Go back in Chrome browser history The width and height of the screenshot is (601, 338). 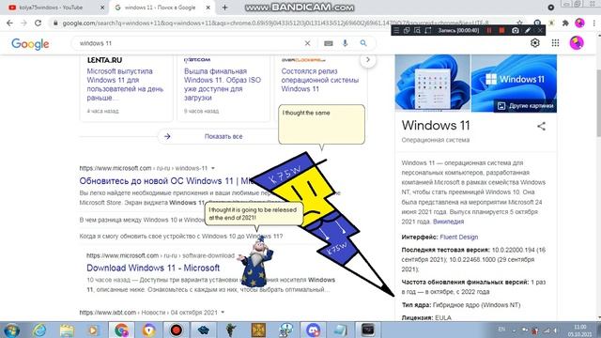(10, 23)
